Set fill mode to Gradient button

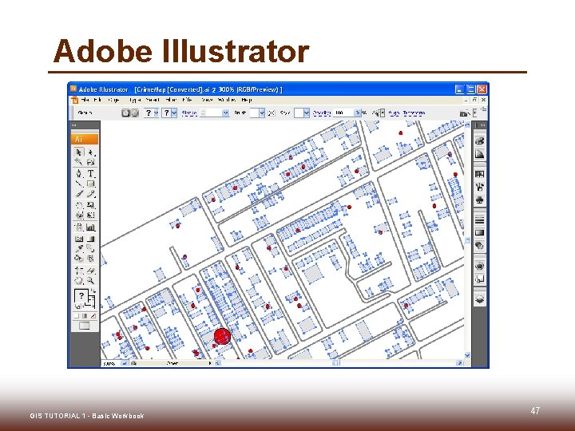click(85, 315)
